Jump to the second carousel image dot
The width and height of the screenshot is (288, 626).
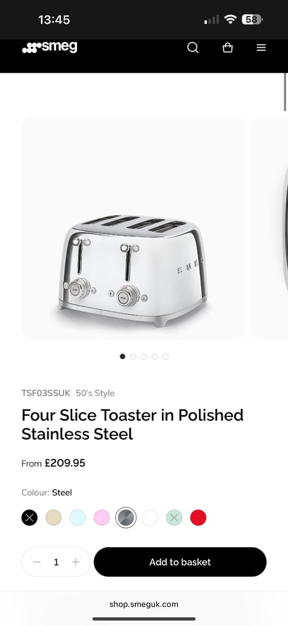click(x=133, y=356)
